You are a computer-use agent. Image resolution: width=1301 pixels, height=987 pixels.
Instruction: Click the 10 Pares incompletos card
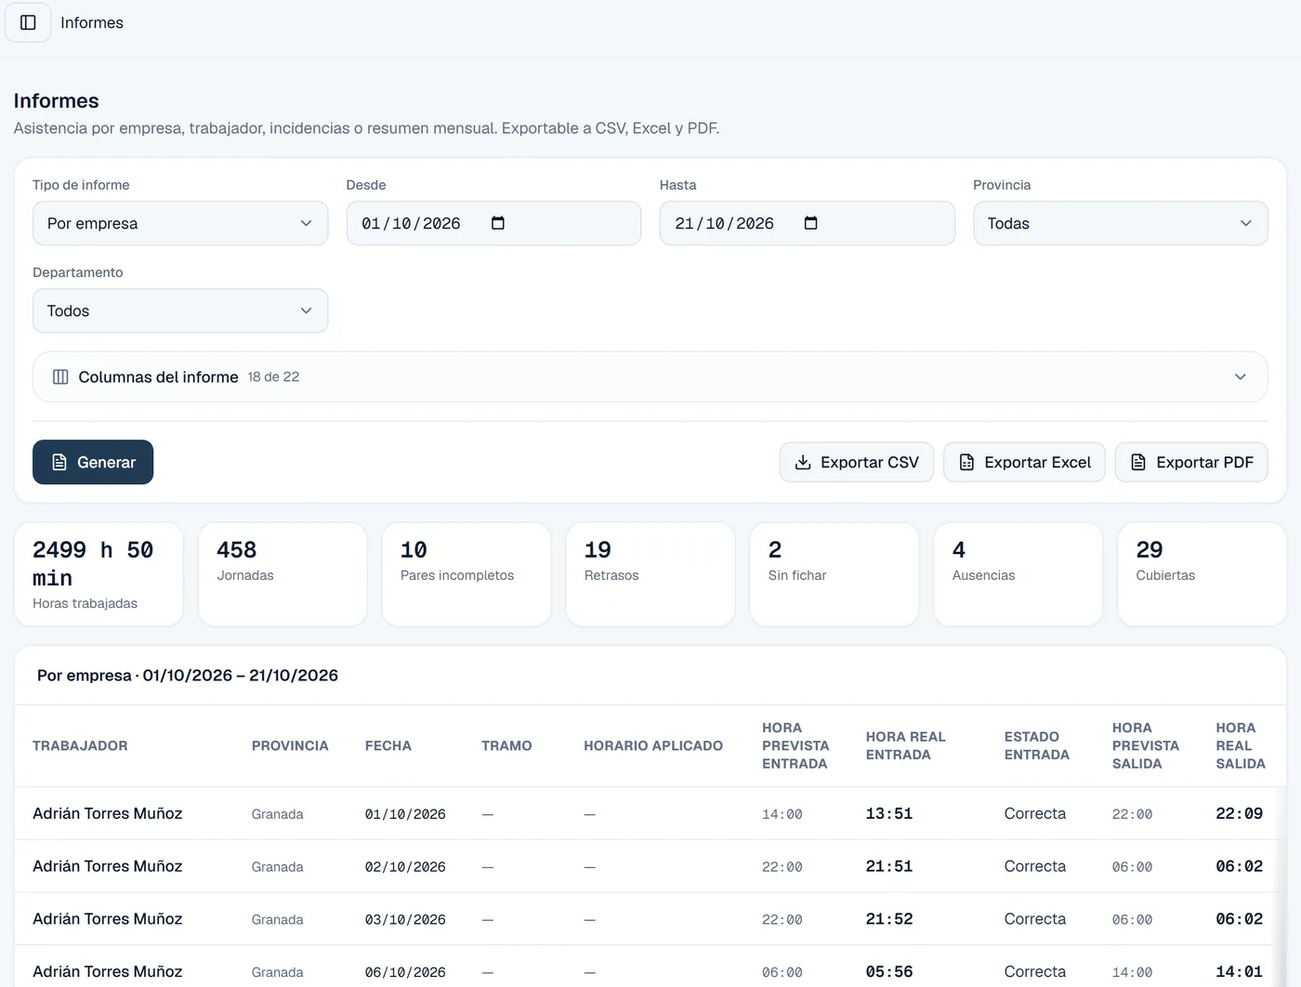pos(467,573)
